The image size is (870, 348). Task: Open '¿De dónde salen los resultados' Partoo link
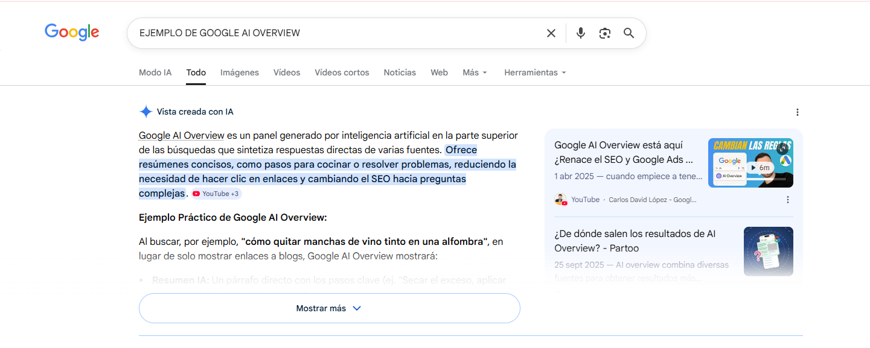pyautogui.click(x=635, y=241)
